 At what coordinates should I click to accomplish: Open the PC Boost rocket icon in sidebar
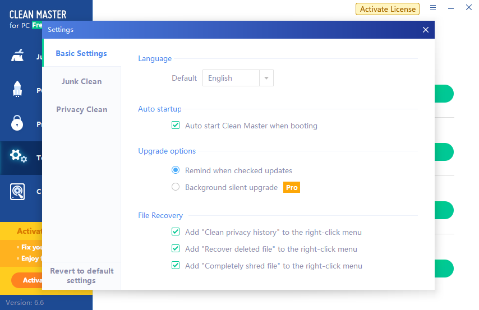(17, 89)
